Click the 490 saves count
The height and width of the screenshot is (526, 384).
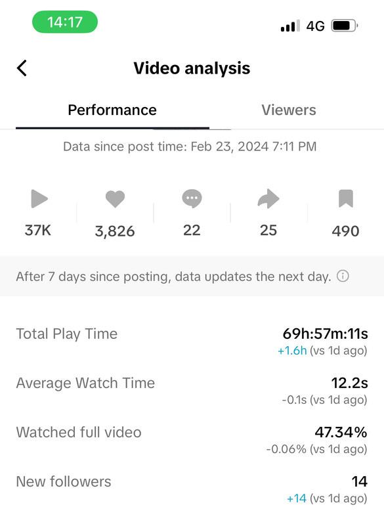click(346, 231)
